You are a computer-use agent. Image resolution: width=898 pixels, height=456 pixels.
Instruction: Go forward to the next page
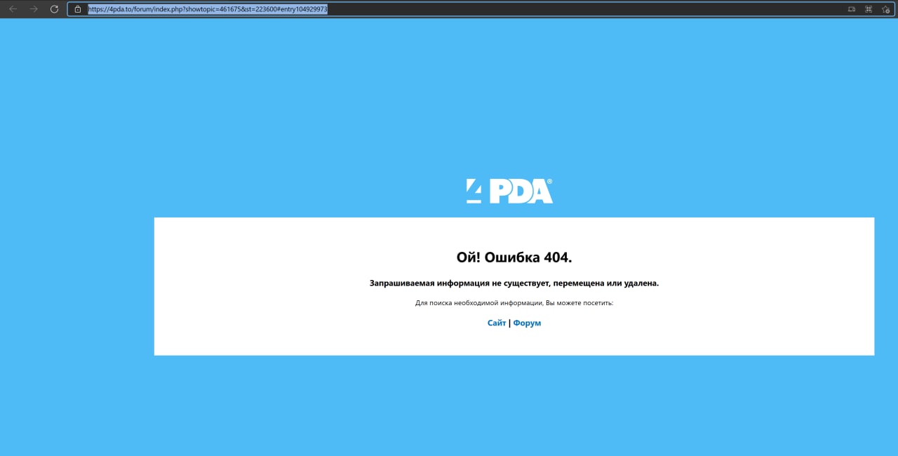[34, 9]
